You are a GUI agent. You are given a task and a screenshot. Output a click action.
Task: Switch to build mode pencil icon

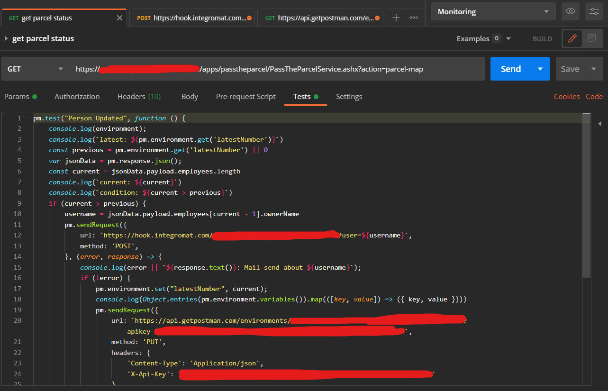pyautogui.click(x=572, y=39)
